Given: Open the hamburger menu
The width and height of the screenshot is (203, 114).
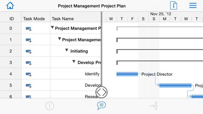Looking at the screenshot, I should [x=193, y=6].
